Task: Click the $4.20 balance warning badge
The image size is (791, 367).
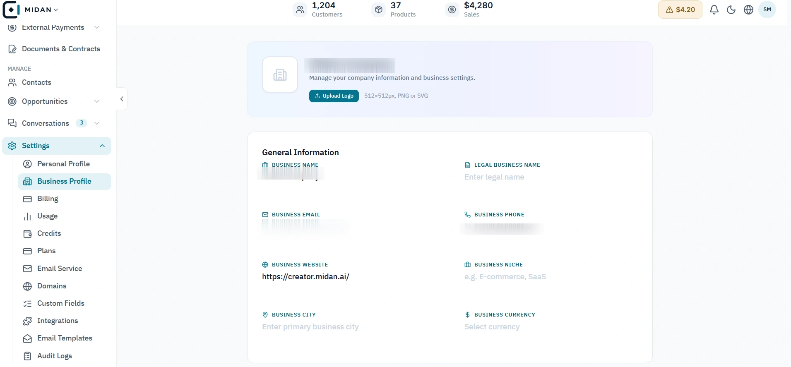Action: point(680,10)
